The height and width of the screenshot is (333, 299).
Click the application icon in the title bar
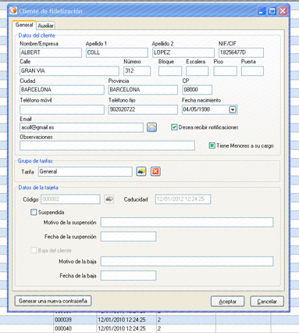pyautogui.click(x=13, y=11)
